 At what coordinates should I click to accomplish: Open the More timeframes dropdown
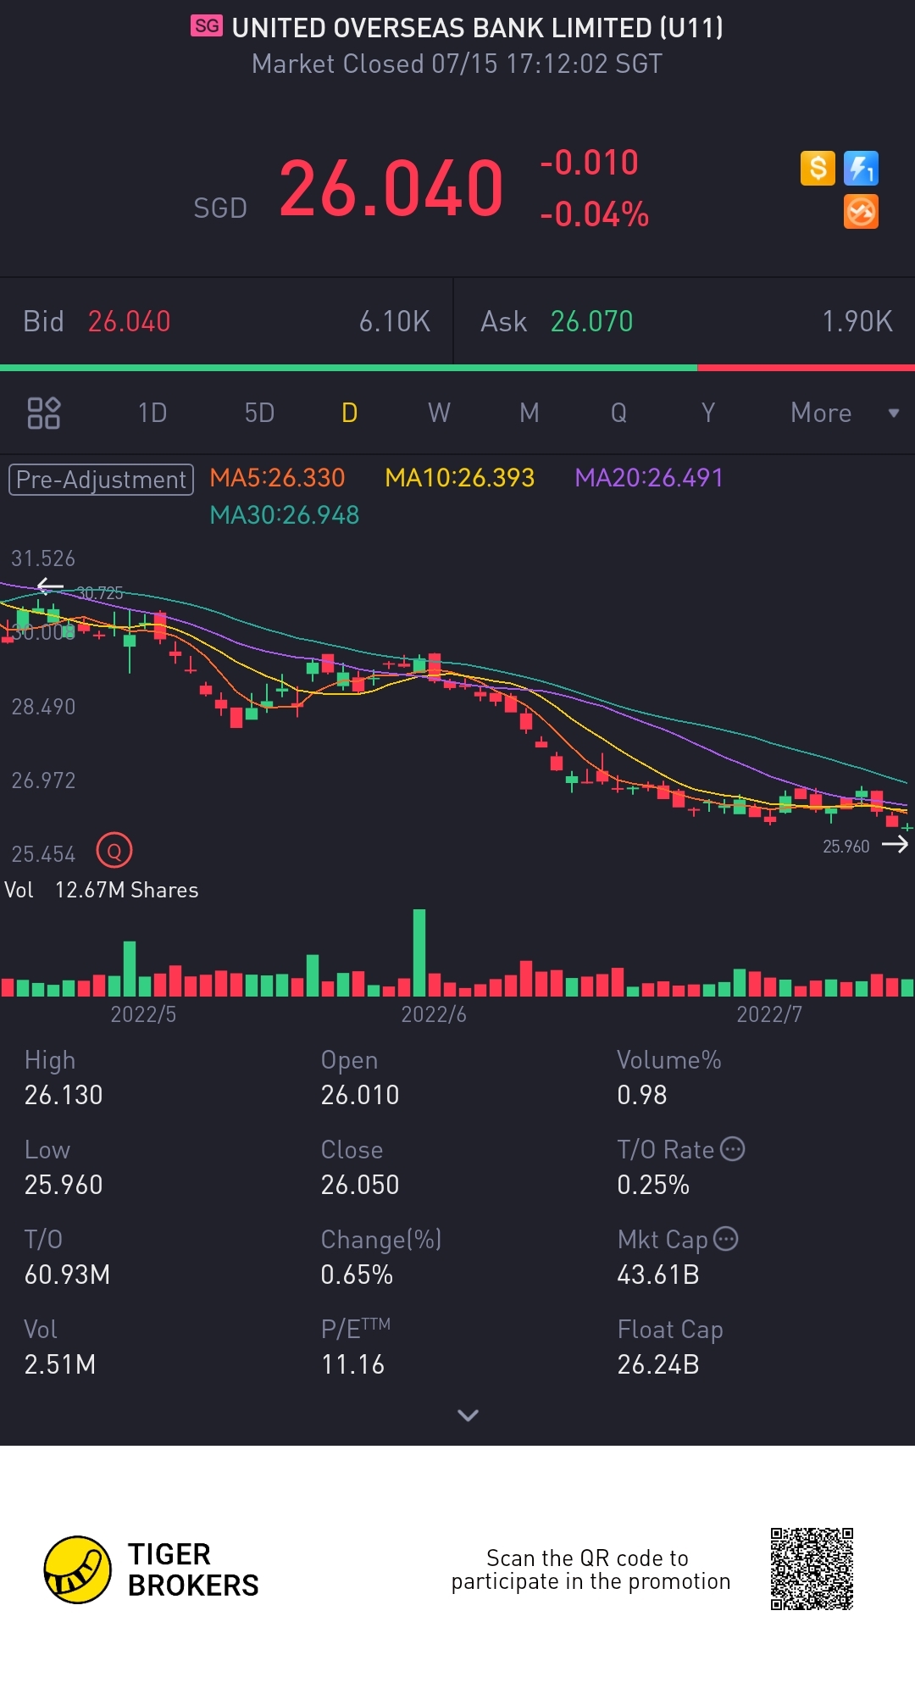point(844,413)
